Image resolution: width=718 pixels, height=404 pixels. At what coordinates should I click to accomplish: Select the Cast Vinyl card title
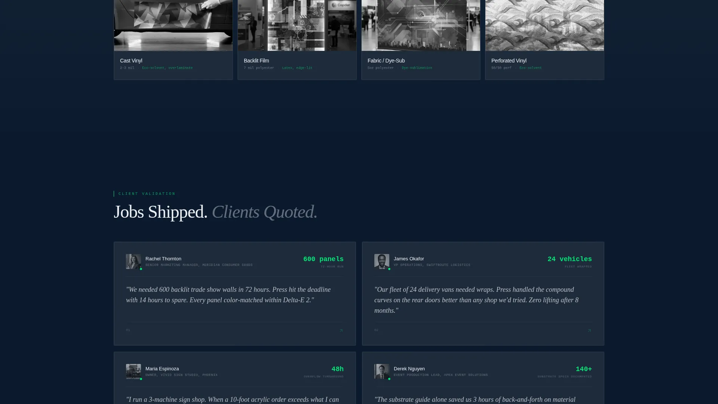131,61
